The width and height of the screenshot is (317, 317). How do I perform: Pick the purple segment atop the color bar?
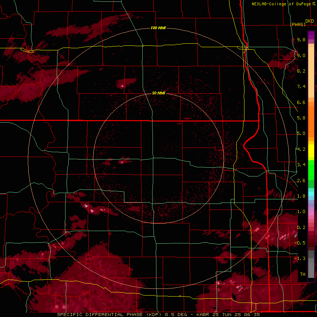311,35
